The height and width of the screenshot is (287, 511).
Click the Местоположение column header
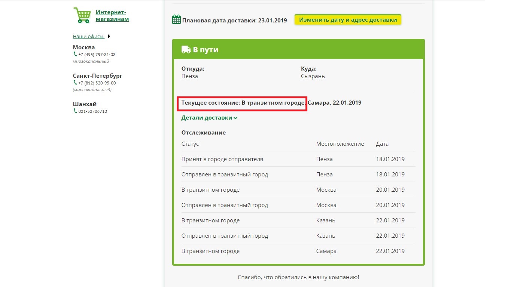coord(340,144)
